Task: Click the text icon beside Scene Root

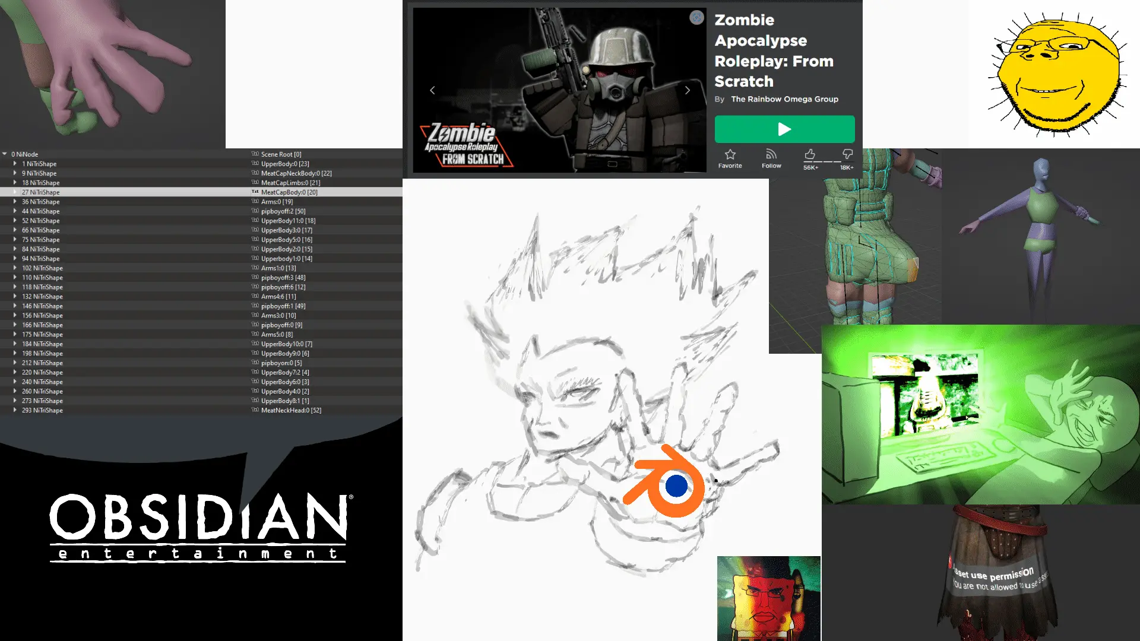Action: (255, 154)
